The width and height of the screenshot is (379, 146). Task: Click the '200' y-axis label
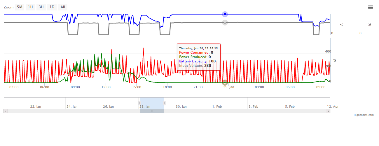(328, 66)
